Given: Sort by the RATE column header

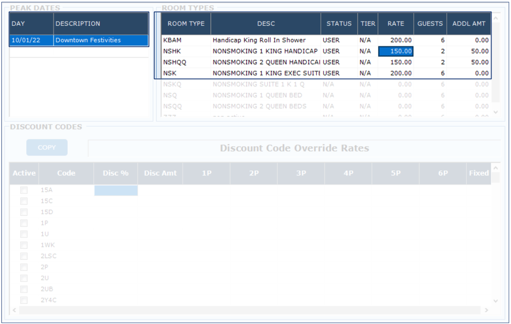Looking at the screenshot, I should pos(395,24).
